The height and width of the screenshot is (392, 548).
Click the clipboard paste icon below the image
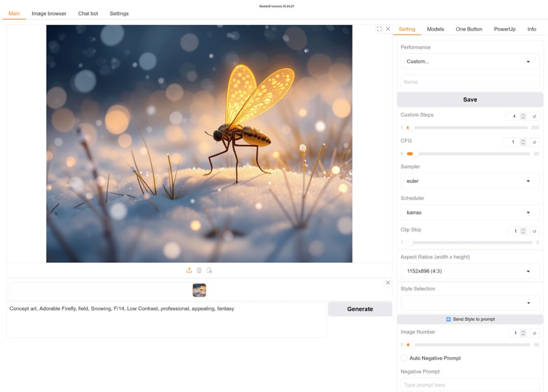tap(209, 270)
